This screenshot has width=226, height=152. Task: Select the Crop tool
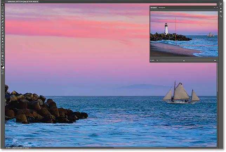[2, 16]
